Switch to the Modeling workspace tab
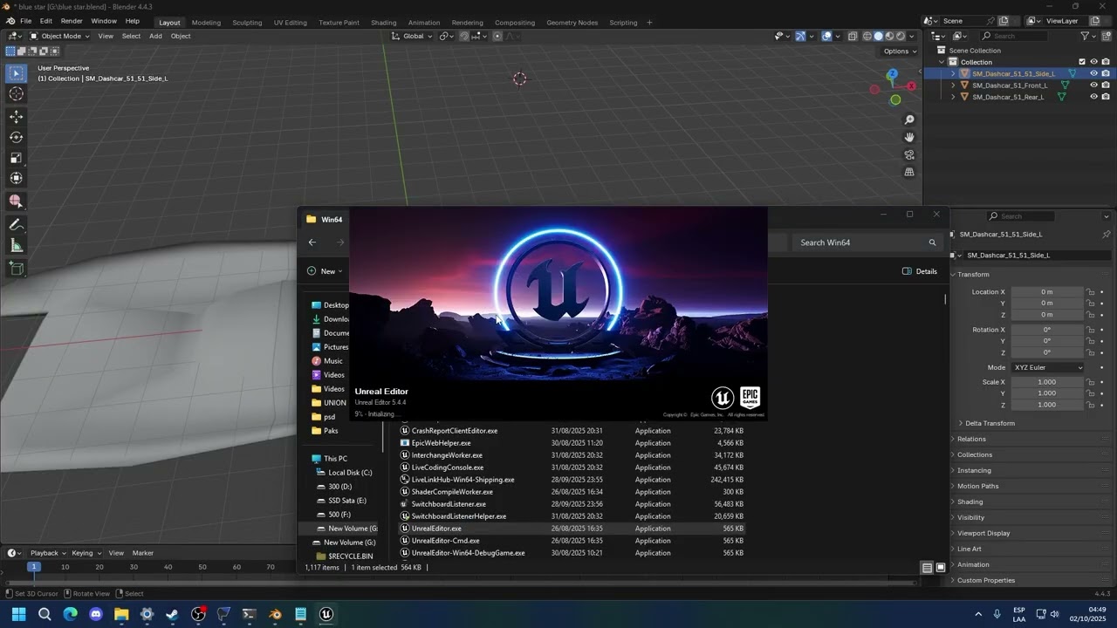 [206, 22]
